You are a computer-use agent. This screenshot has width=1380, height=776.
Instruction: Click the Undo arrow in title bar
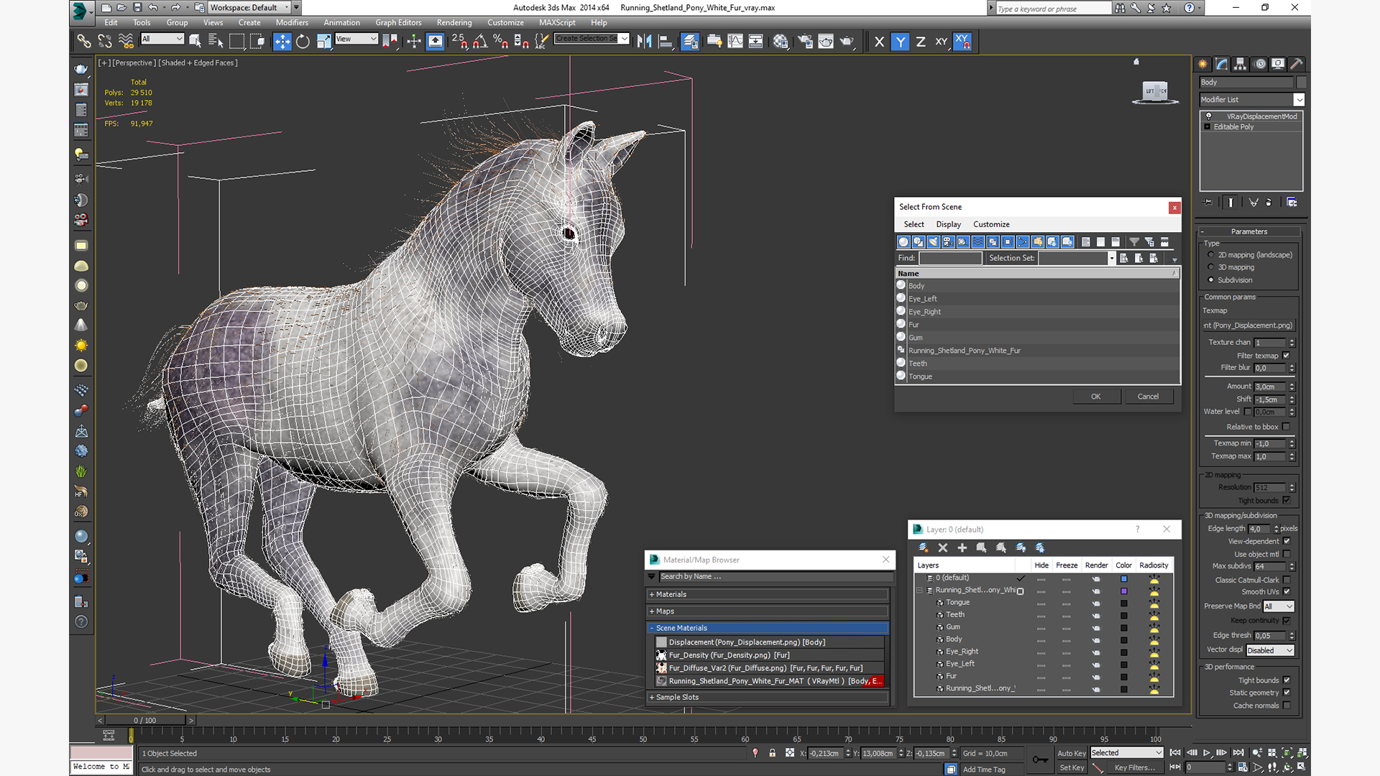(153, 8)
